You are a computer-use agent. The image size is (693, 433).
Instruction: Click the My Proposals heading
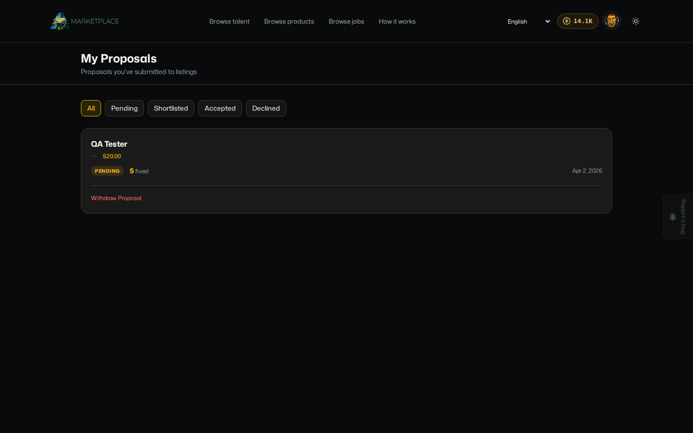tap(119, 58)
